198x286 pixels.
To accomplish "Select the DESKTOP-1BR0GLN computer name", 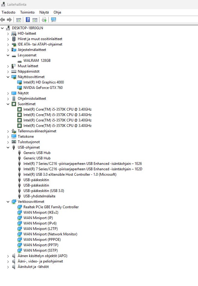I will click(27, 28).
